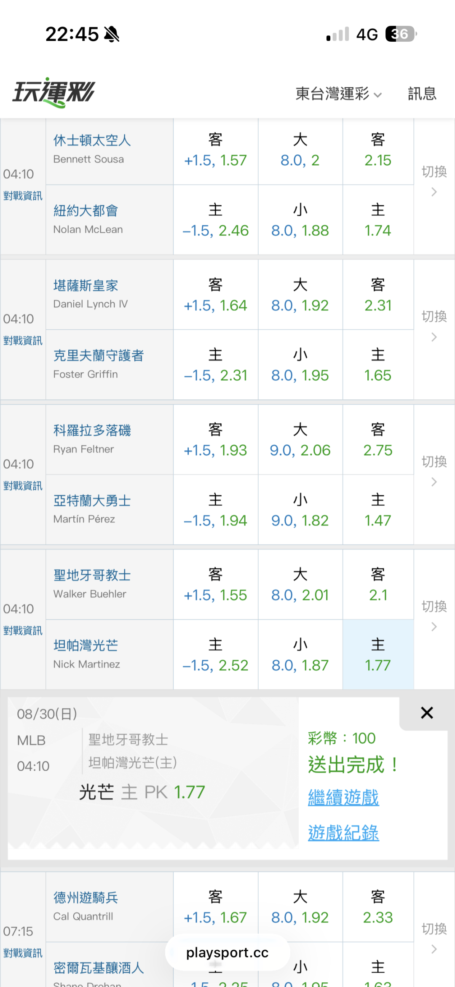
Task: Select under 8.0, 1.87 for the Rays game
Action: tap(300, 655)
